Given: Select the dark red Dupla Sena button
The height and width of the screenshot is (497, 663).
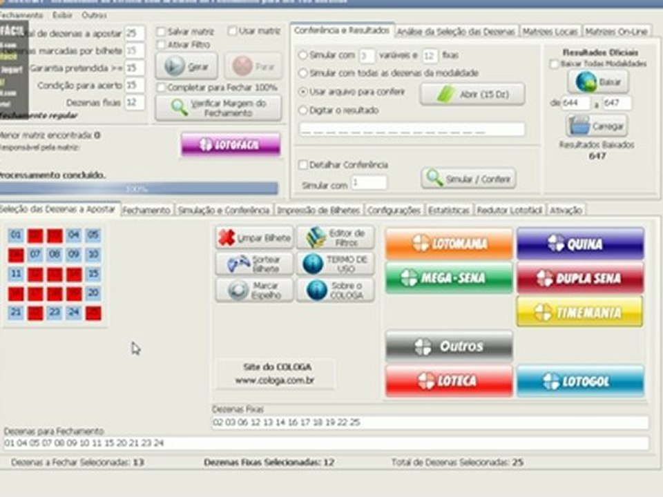Looking at the screenshot, I should pyautogui.click(x=580, y=277).
